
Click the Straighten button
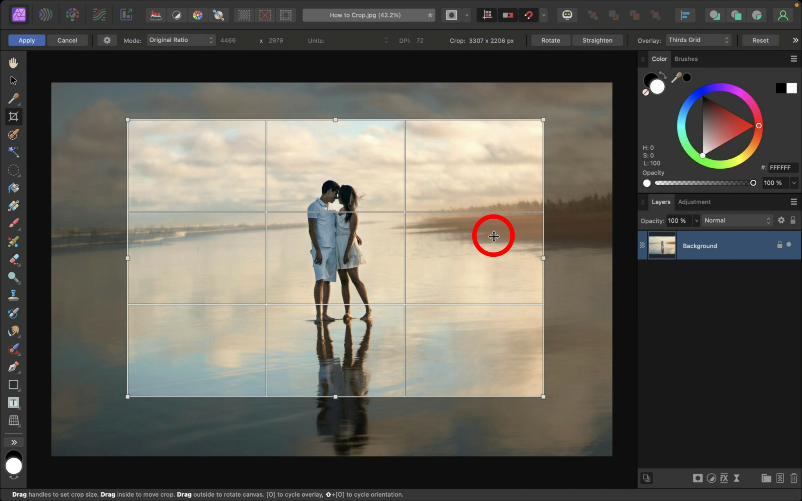click(x=597, y=40)
